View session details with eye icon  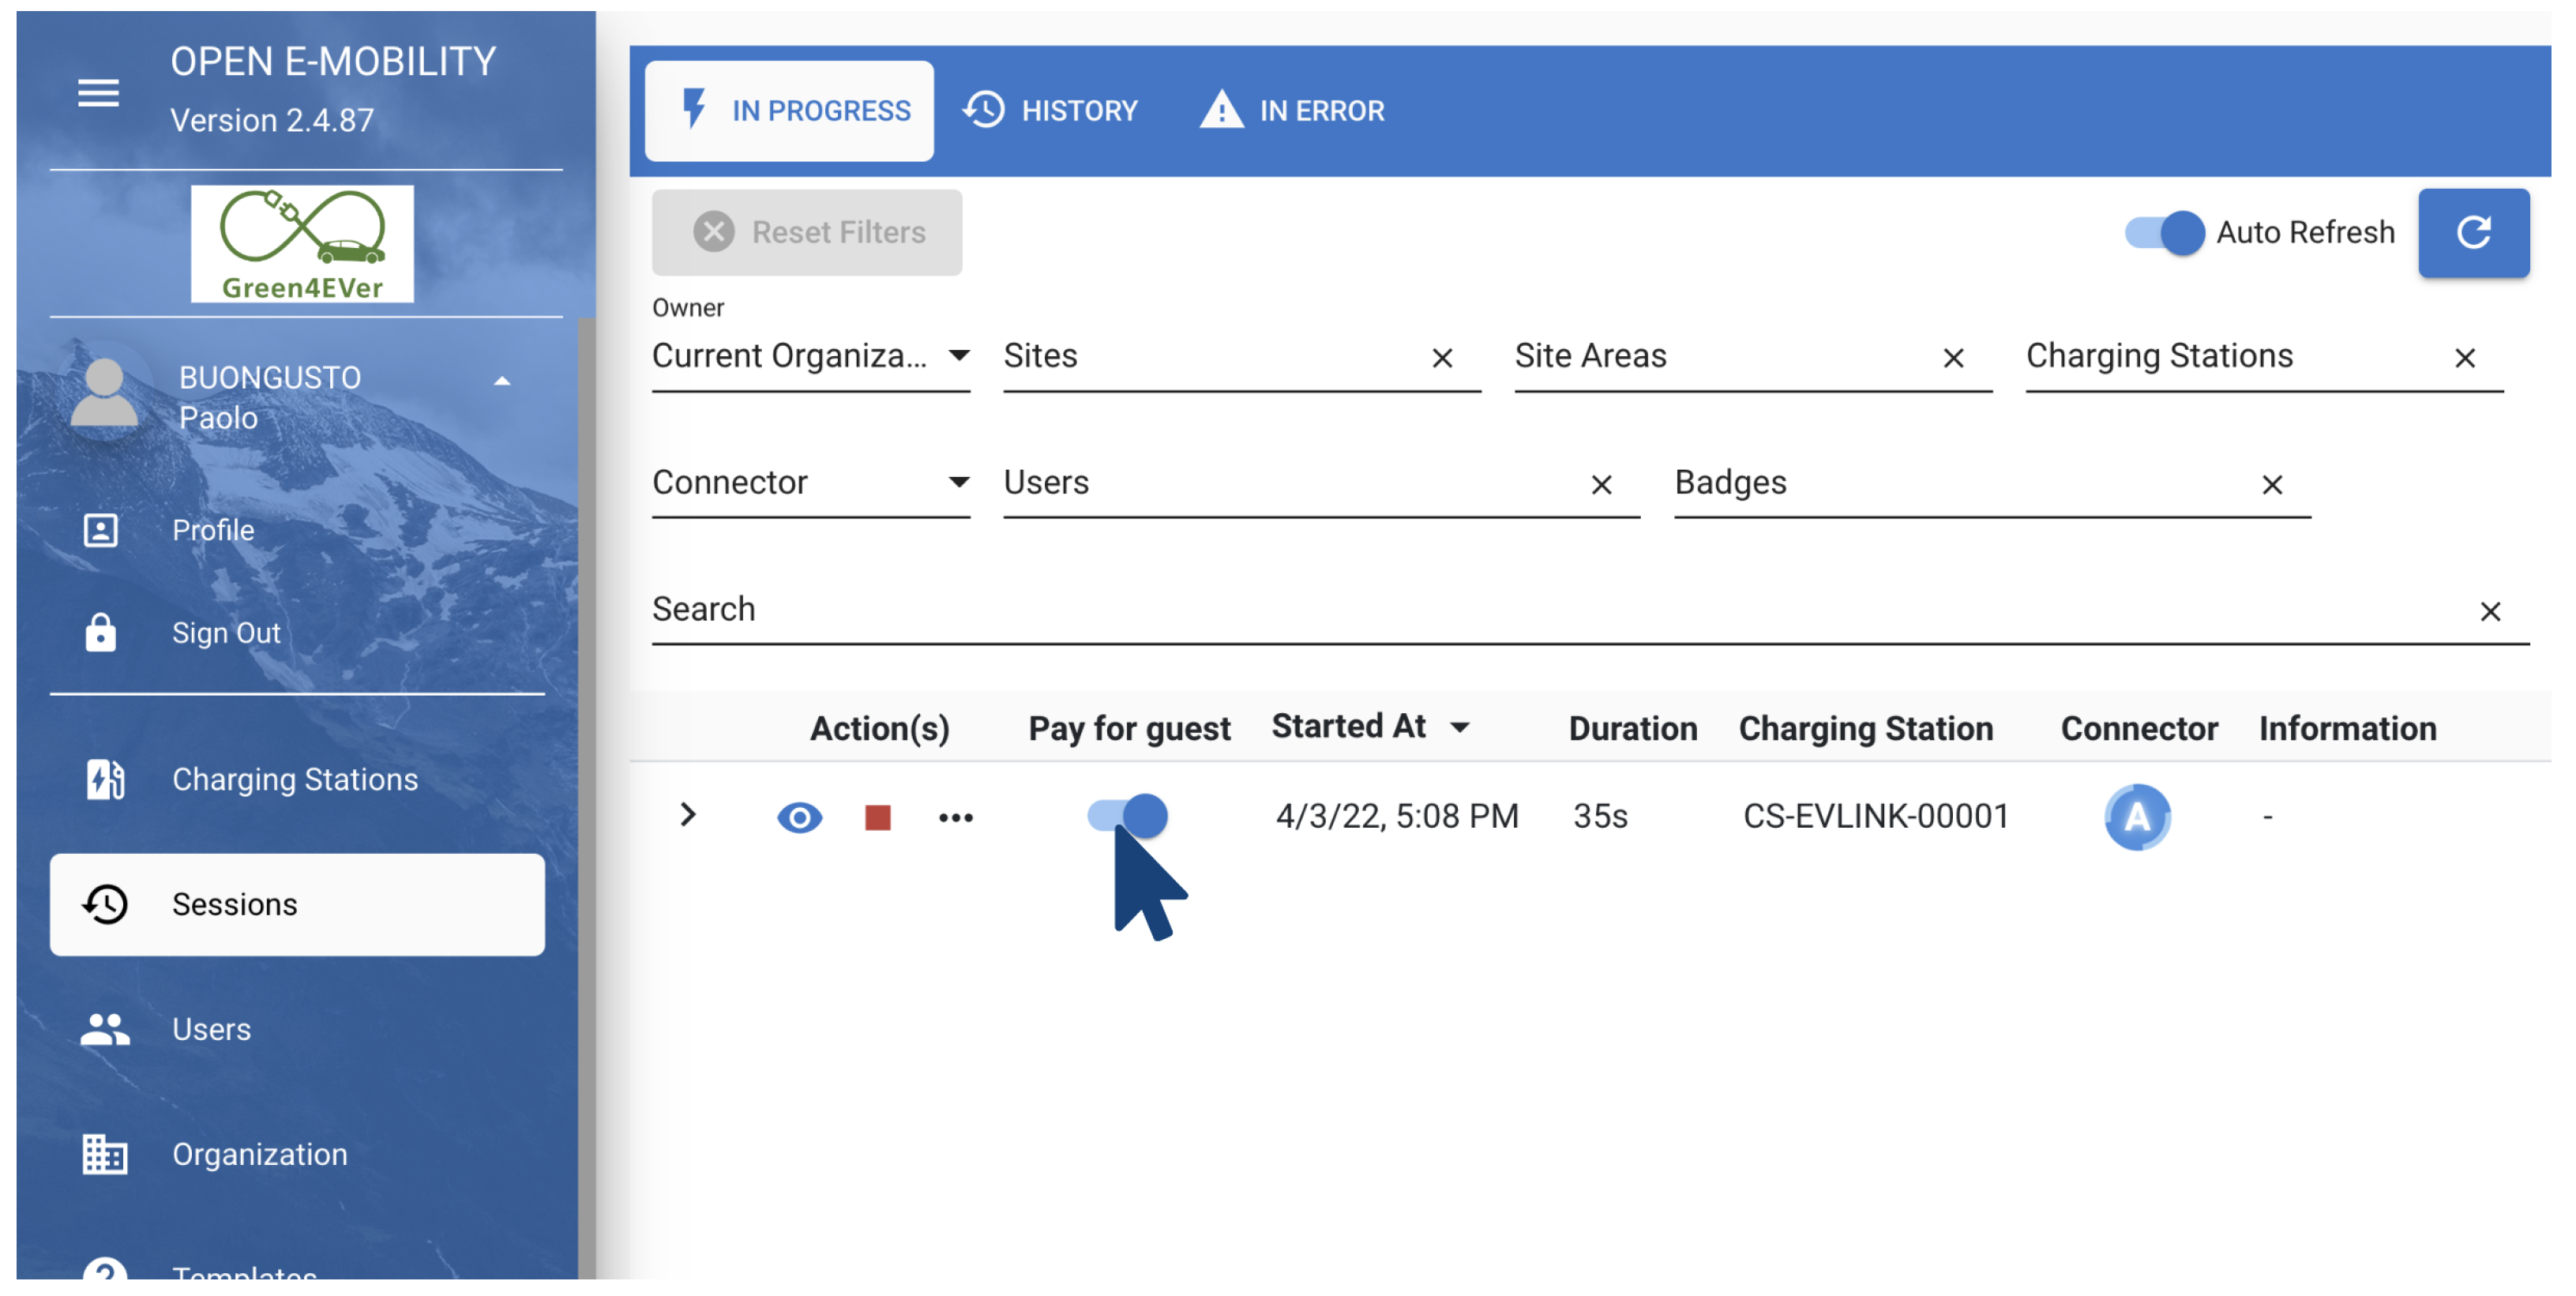(x=799, y=818)
